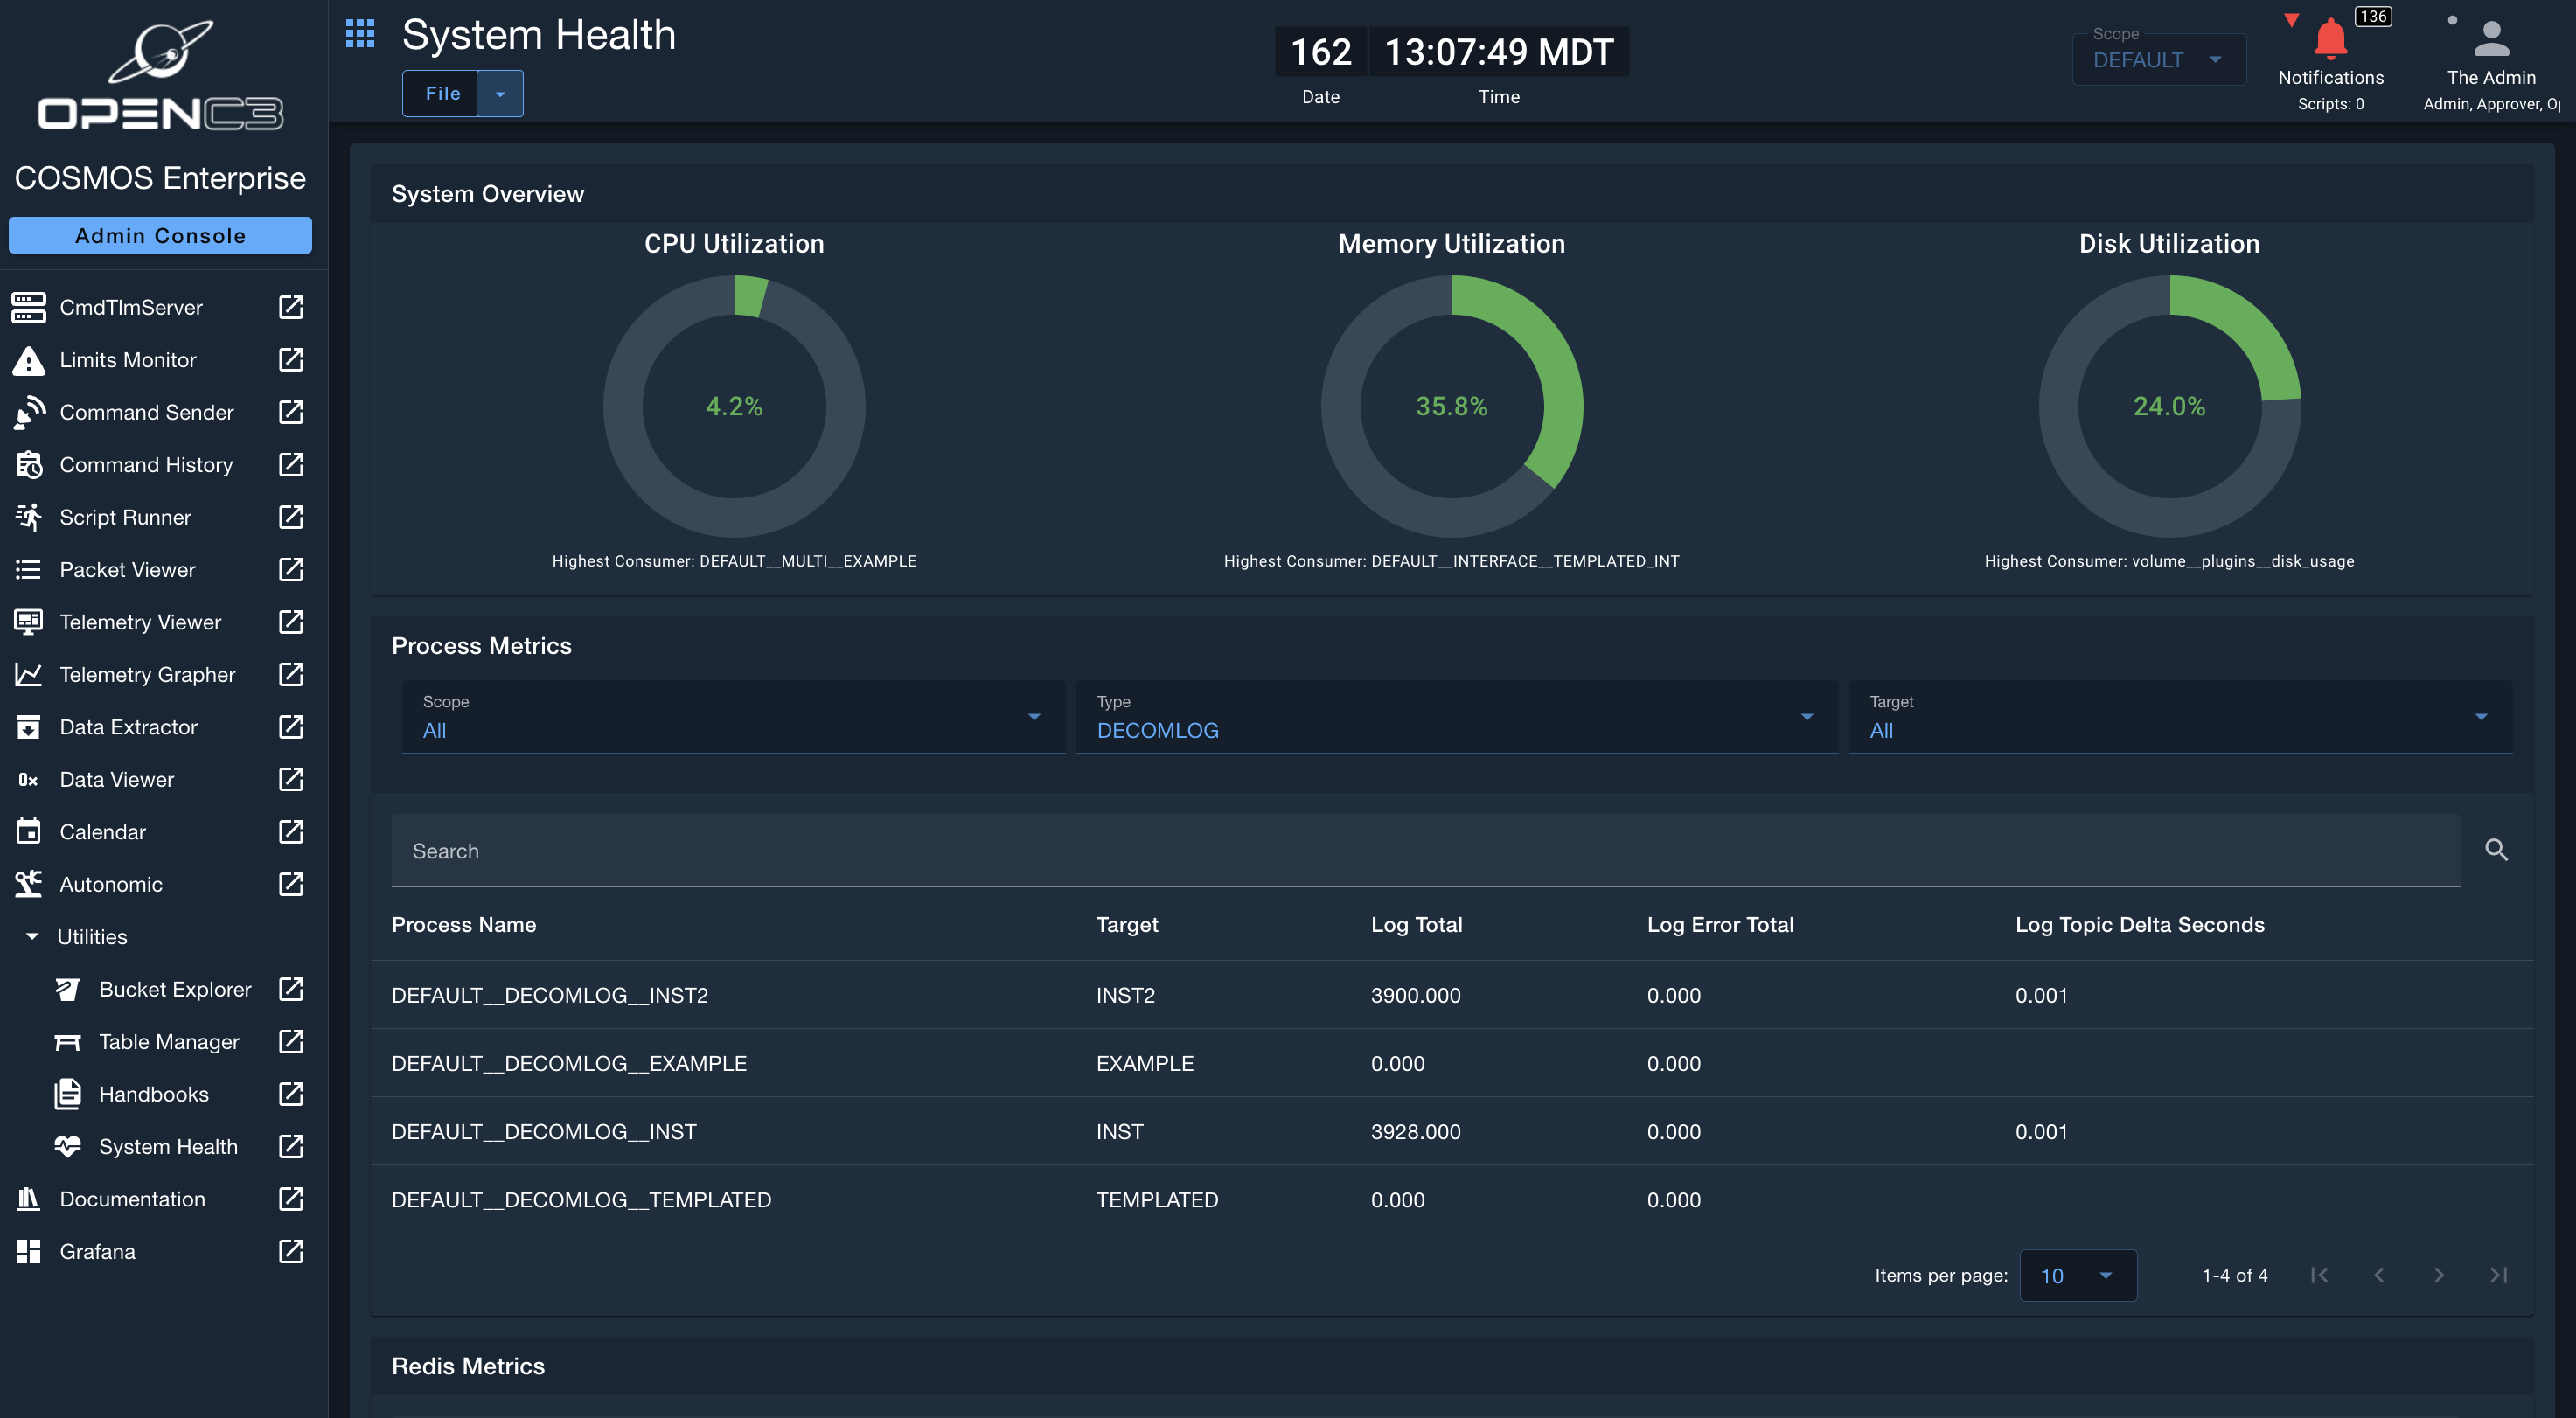The width and height of the screenshot is (2576, 1418).
Task: Go to the first page of results
Action: 2319,1275
